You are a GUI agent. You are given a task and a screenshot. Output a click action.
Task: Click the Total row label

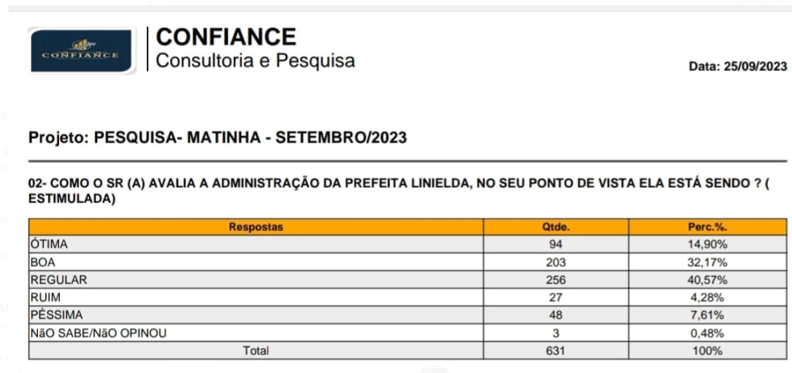[x=256, y=351]
